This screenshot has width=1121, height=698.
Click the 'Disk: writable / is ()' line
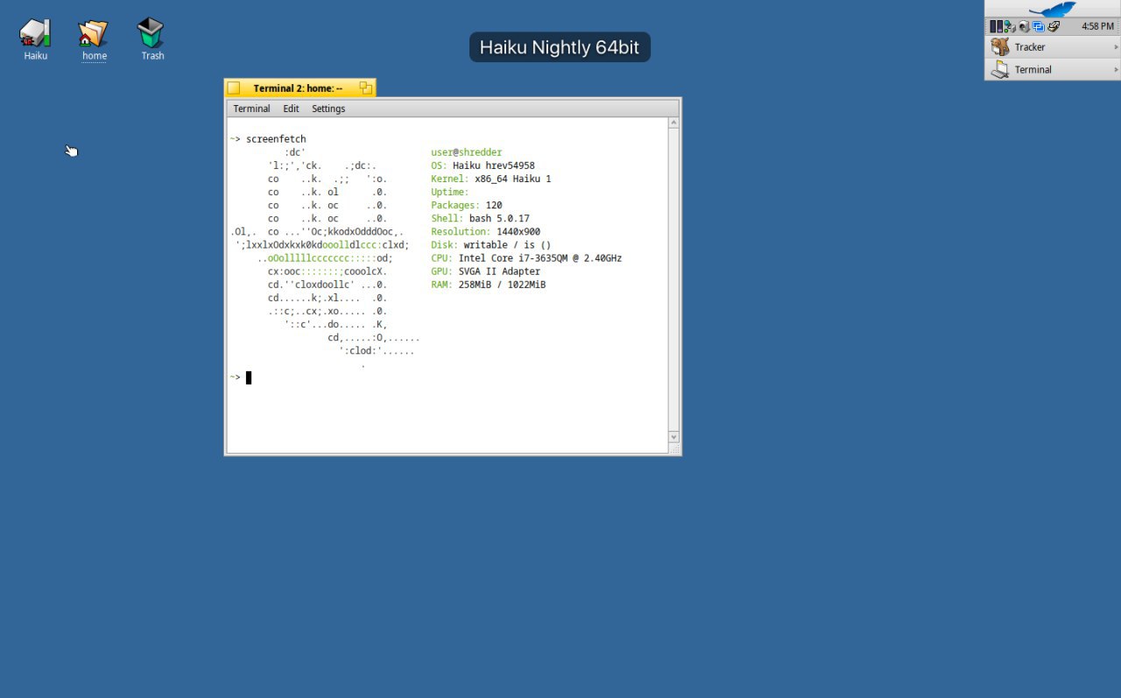[x=490, y=244]
